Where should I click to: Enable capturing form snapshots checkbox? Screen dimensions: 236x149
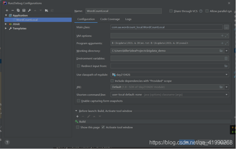[x=78, y=101]
